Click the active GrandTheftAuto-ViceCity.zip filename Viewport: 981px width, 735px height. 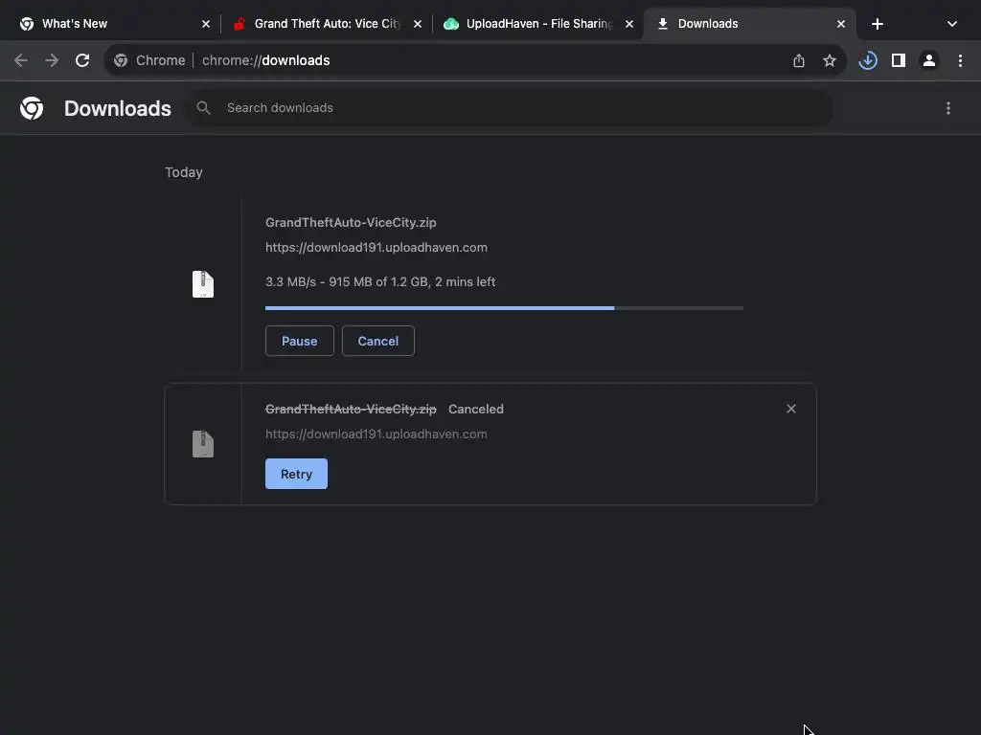pos(351,222)
